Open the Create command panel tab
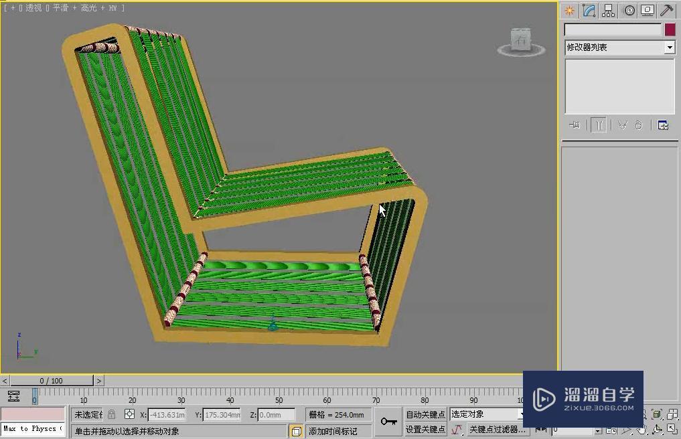Viewport: 681px width, 439px height. click(x=569, y=11)
